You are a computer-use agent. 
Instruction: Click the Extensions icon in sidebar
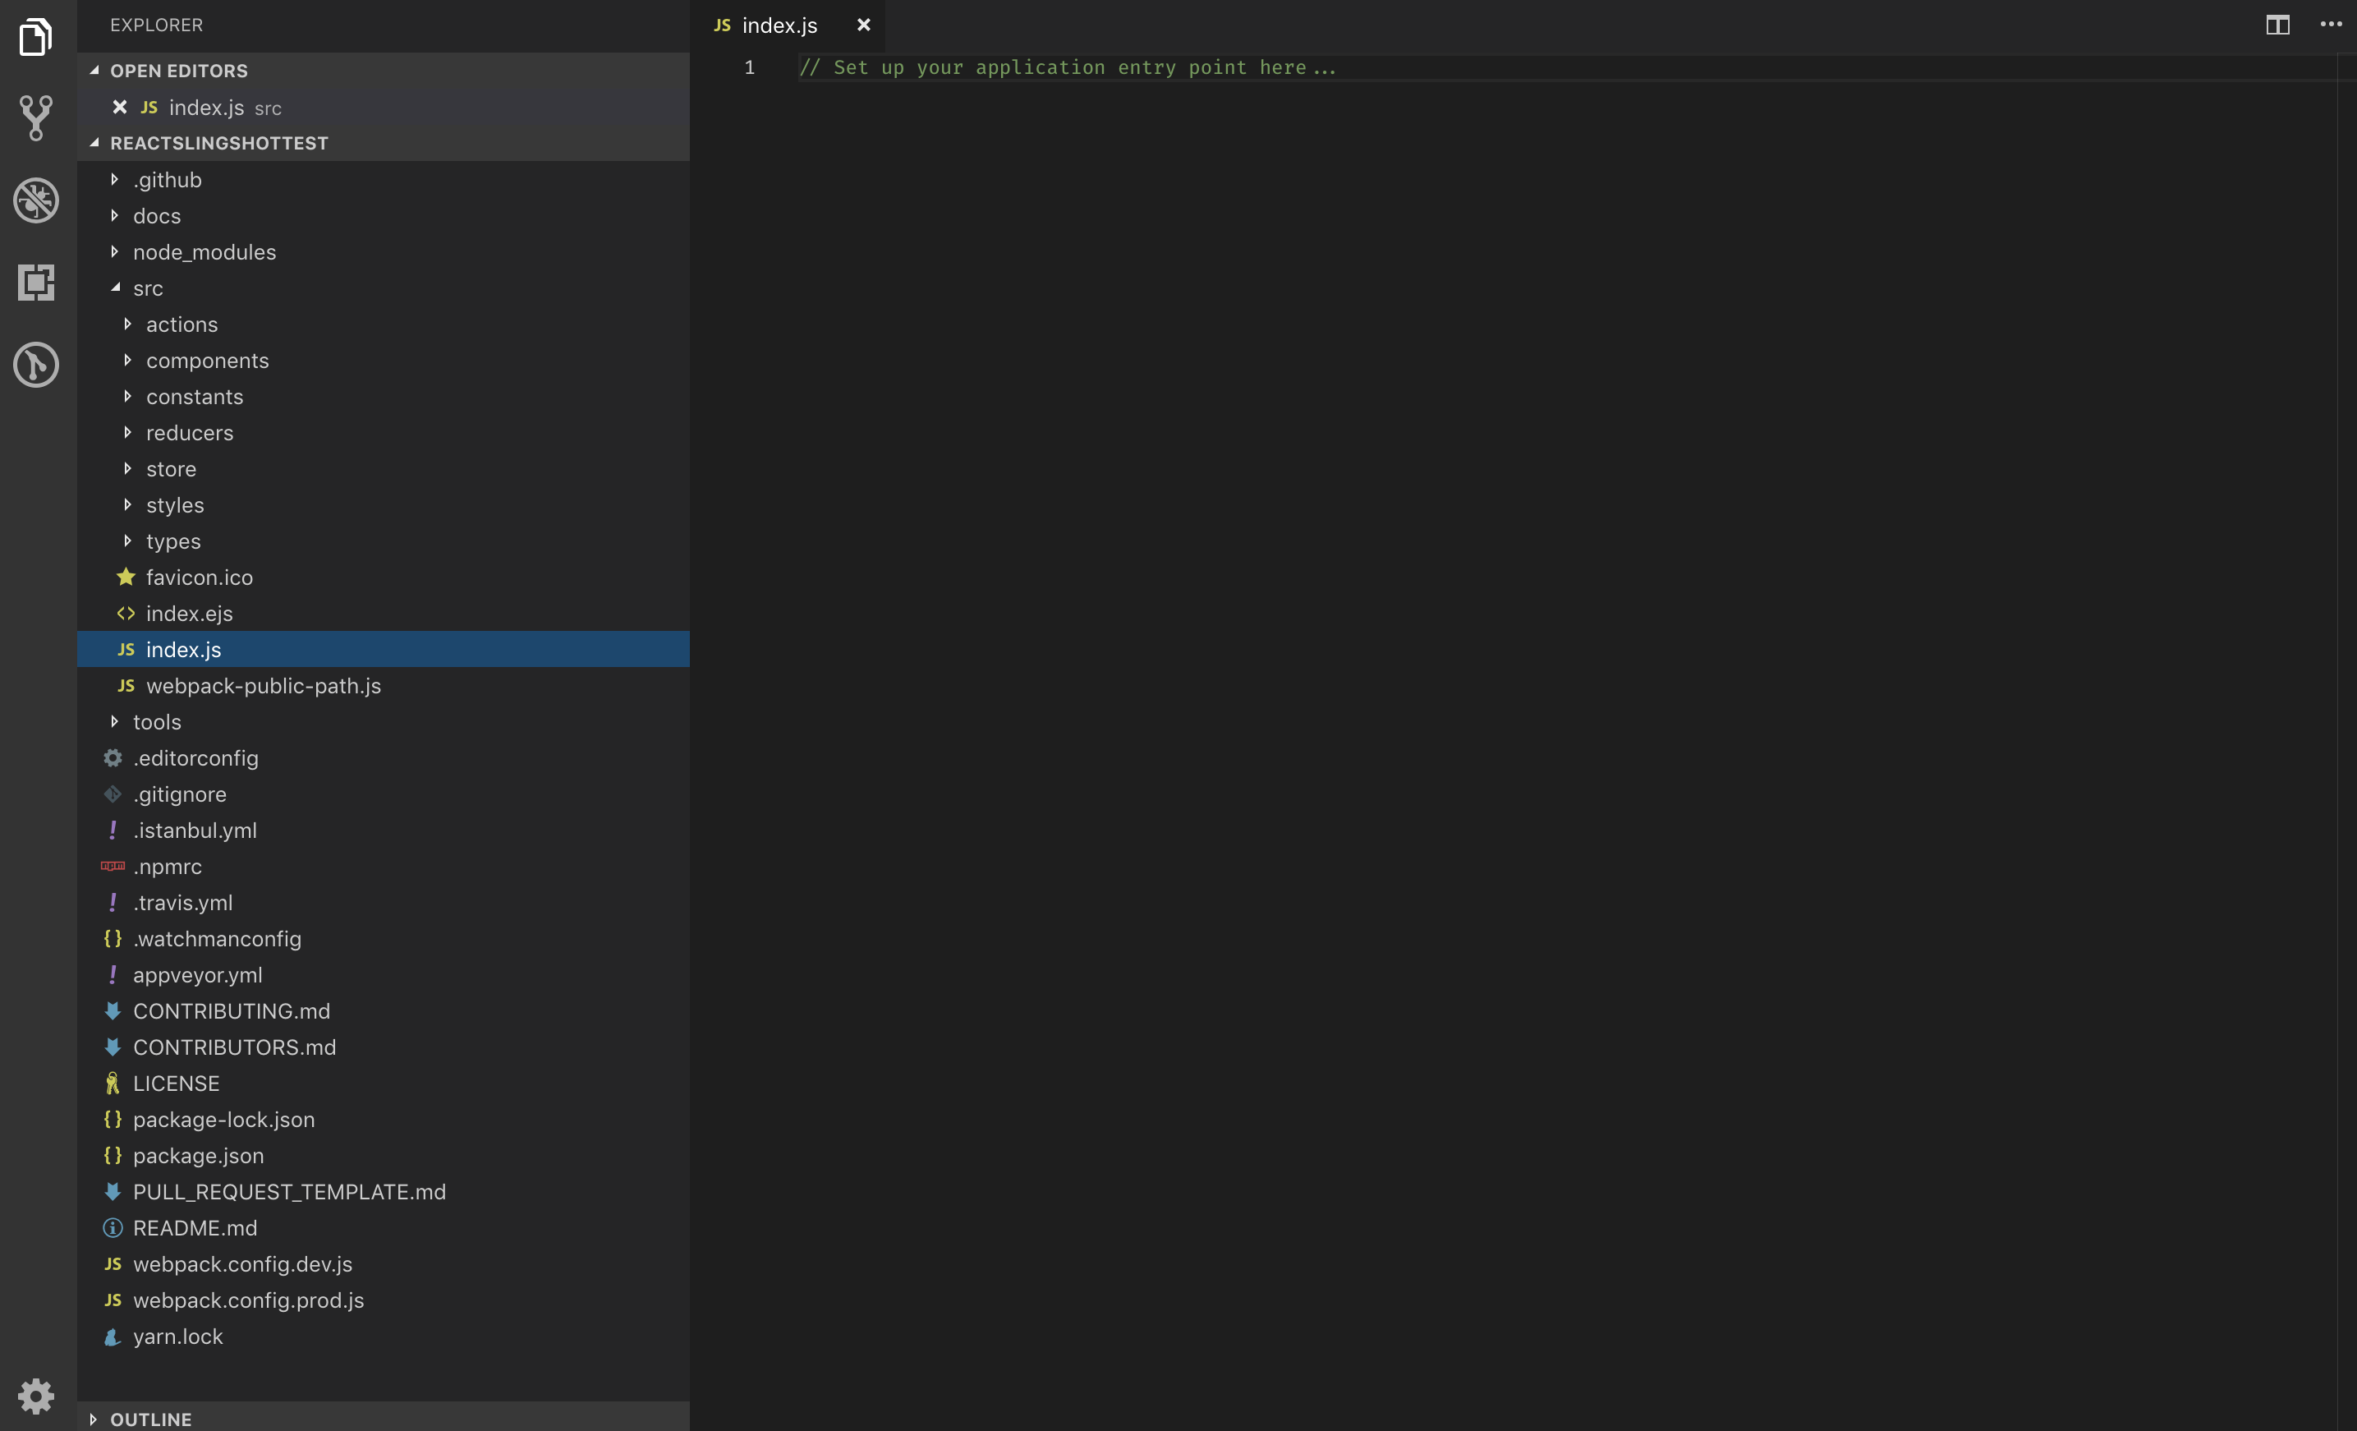[x=37, y=281]
